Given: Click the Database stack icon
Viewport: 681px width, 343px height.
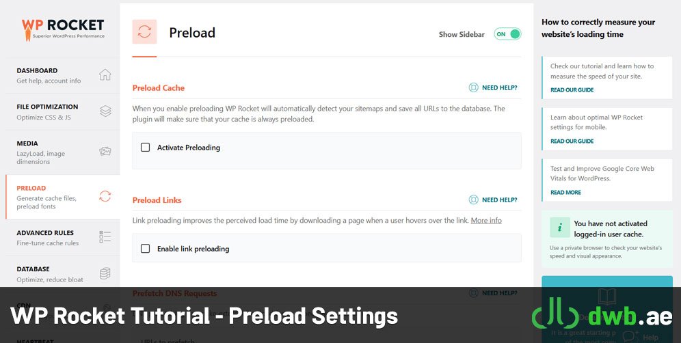Looking at the screenshot, I should 105,273.
